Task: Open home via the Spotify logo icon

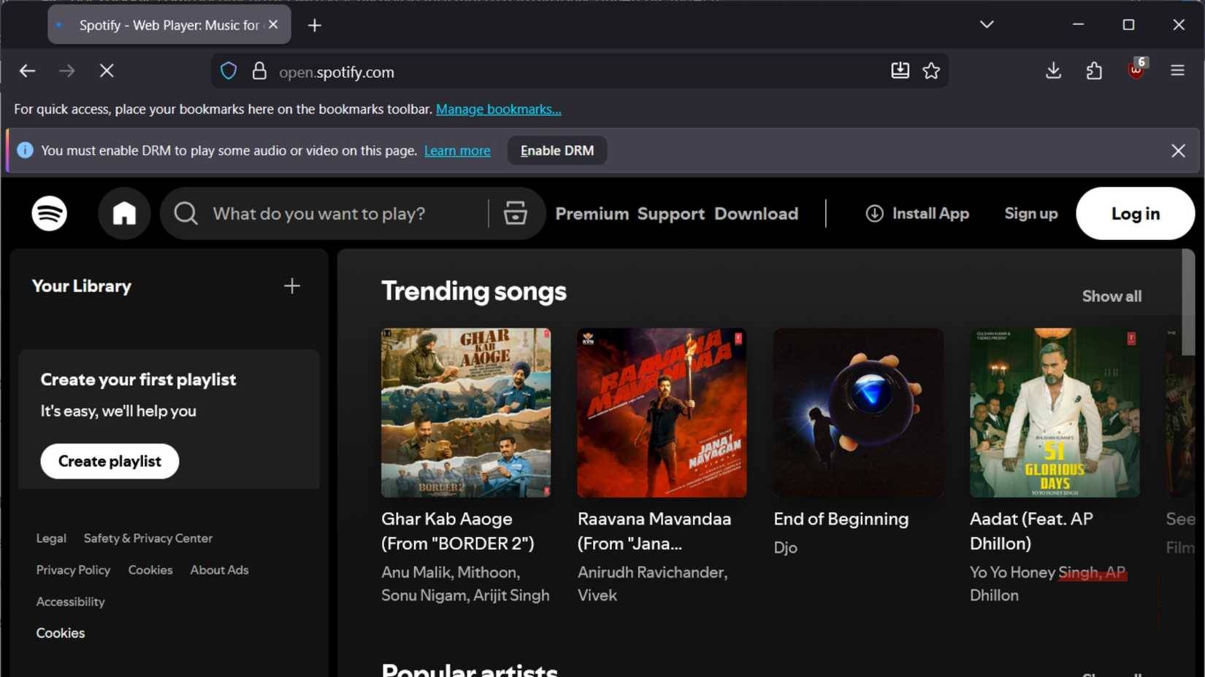Action: 48,213
